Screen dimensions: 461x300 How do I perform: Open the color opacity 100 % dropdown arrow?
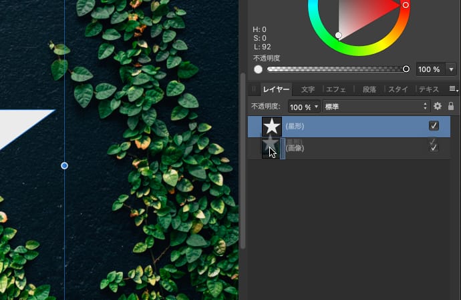point(451,69)
